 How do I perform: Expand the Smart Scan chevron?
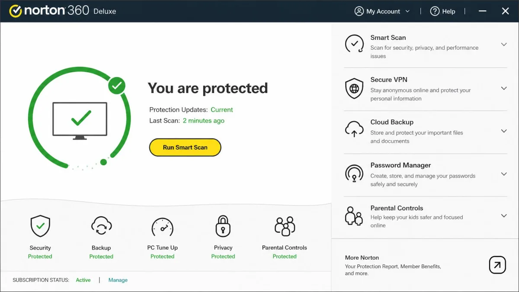pyautogui.click(x=503, y=45)
